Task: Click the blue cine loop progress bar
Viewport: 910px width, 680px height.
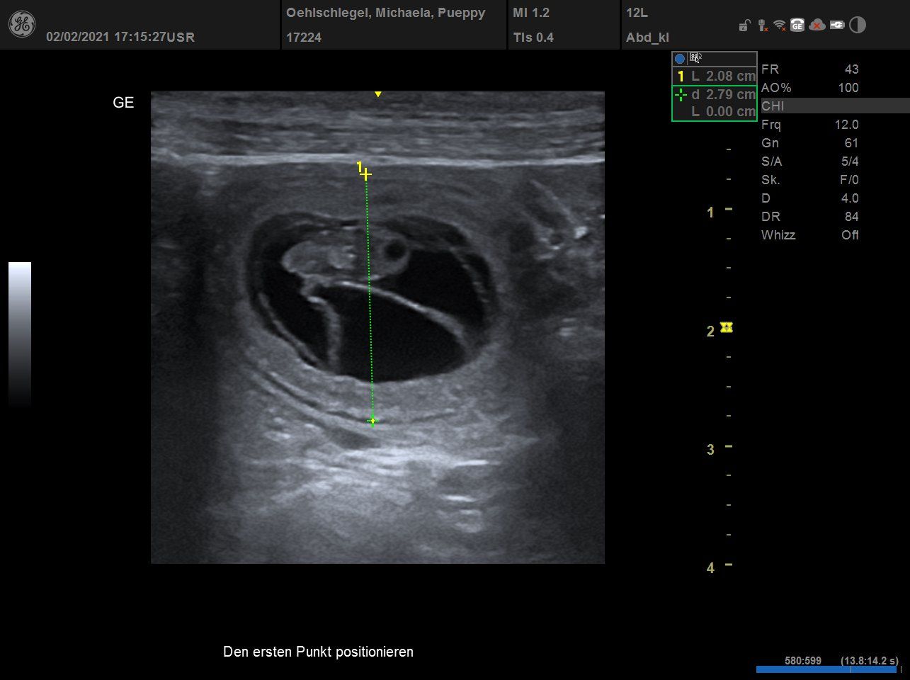Action: click(x=826, y=669)
